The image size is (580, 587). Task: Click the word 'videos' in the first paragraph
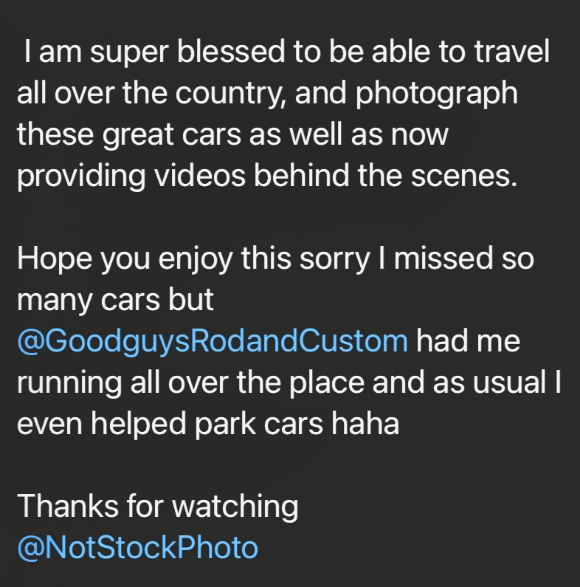pyautogui.click(x=200, y=175)
